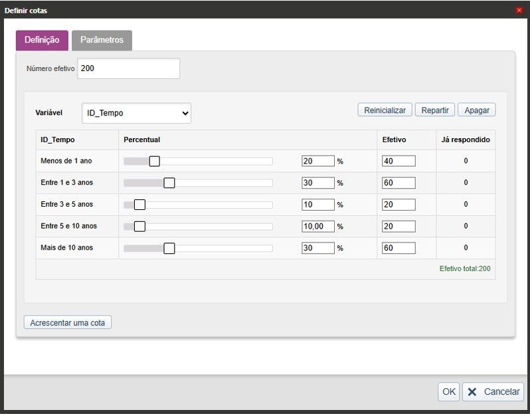
Task: Click the Entre 5 e 10 anos row label
Action: 69,226
